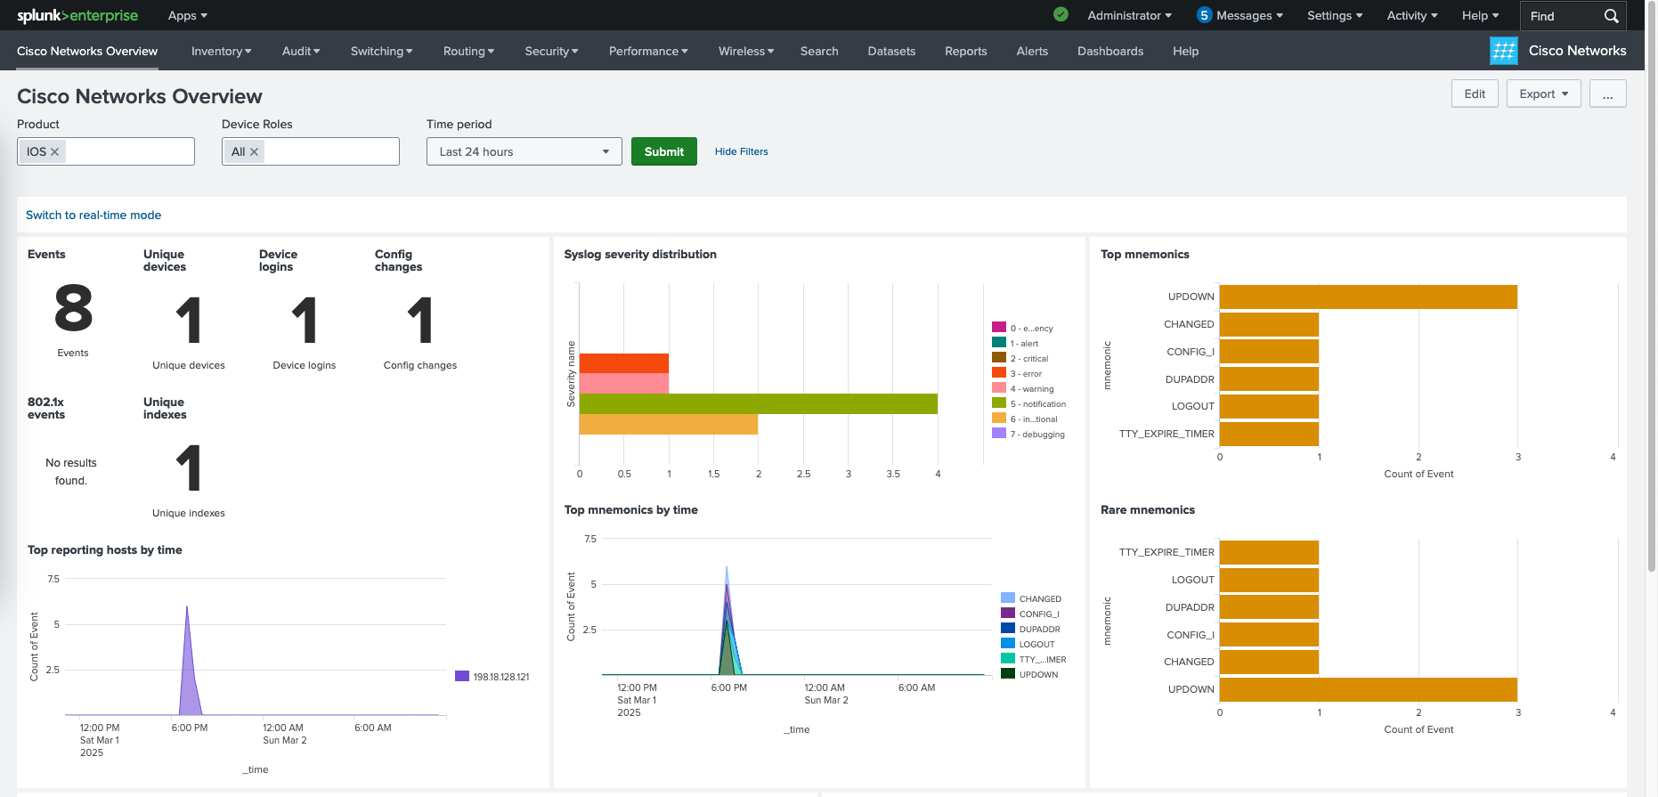Click the 3 - error legend color swatch
This screenshot has height=797, width=1658.
coord(999,373)
